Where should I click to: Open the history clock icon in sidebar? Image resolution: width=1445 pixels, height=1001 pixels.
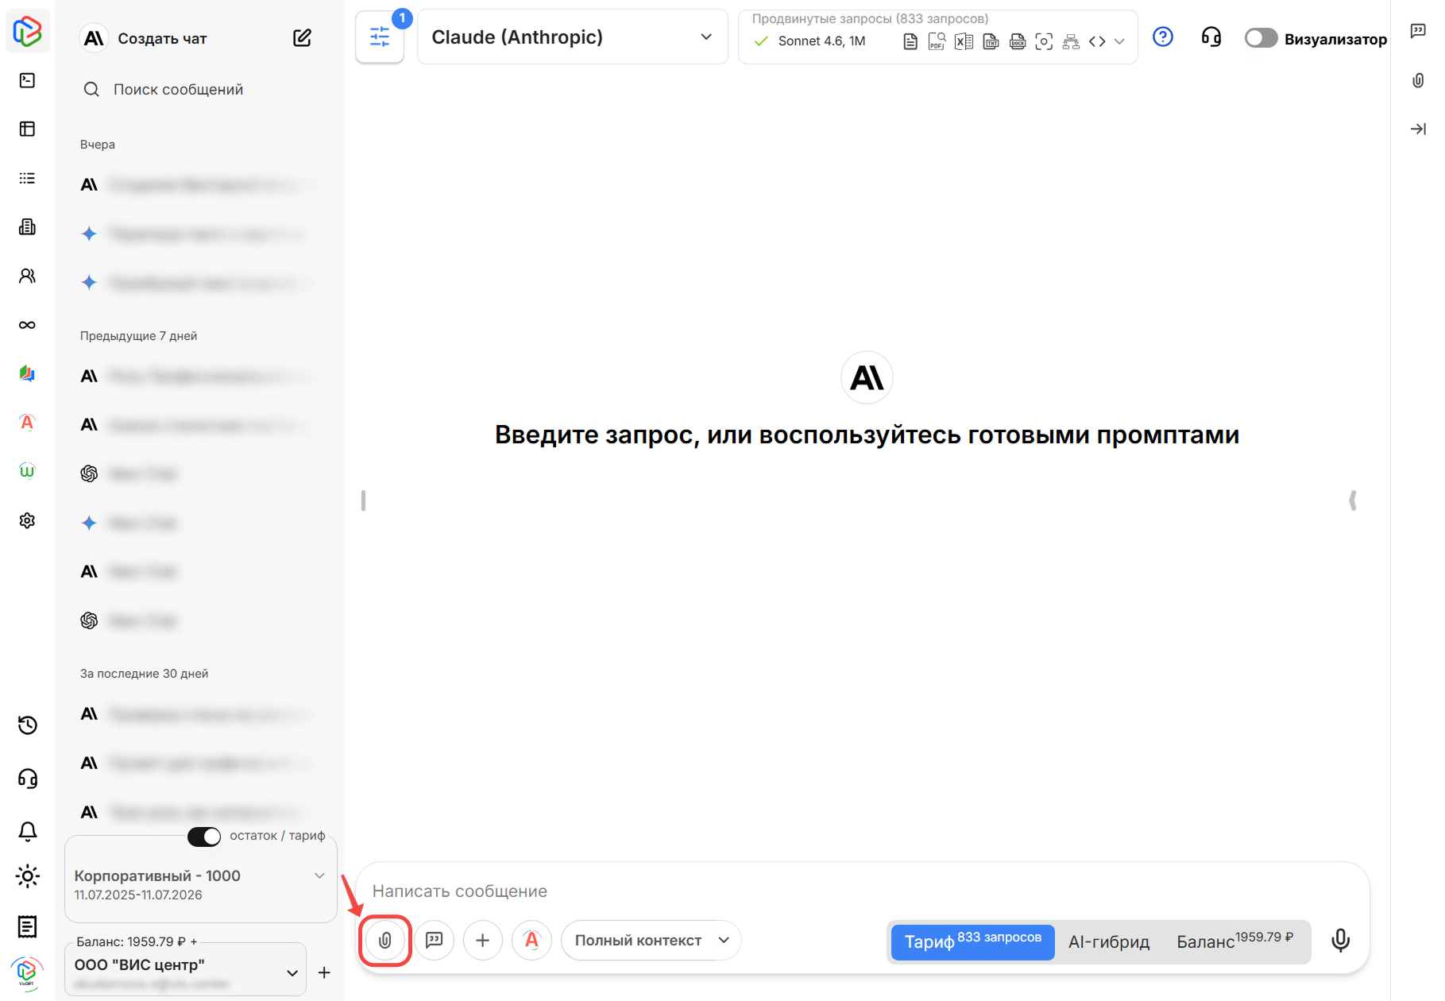pos(27,725)
